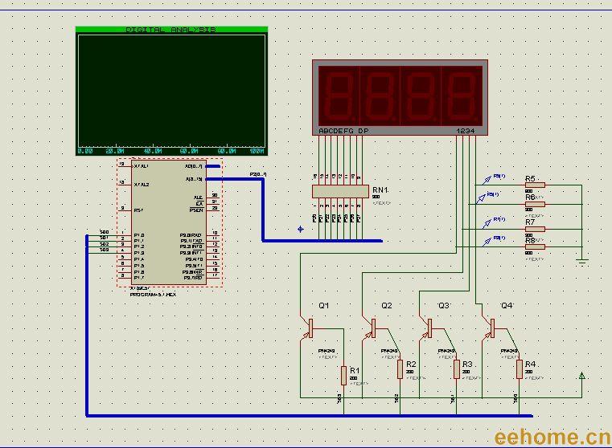Click the PSEN pin label on the chip
Image resolution: width=612 pixels, height=448 pixels.
click(196, 210)
